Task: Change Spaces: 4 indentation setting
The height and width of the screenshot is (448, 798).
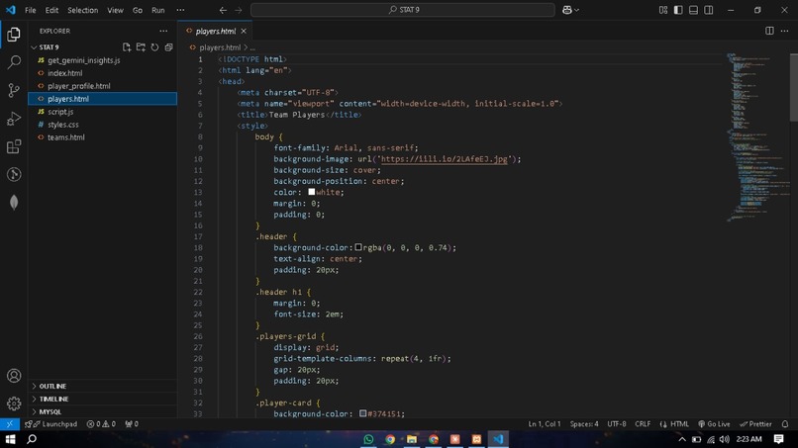Action: coord(584,424)
